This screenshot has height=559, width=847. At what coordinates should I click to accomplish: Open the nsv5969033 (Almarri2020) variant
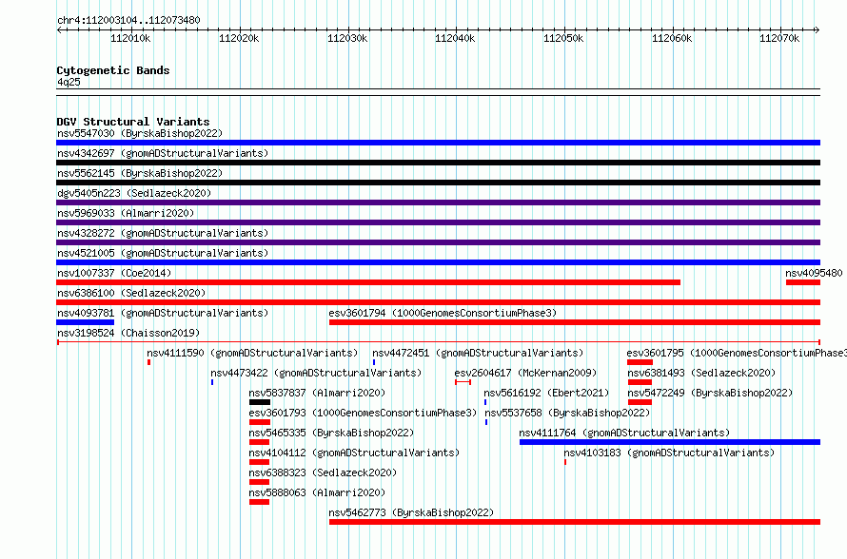(126, 213)
